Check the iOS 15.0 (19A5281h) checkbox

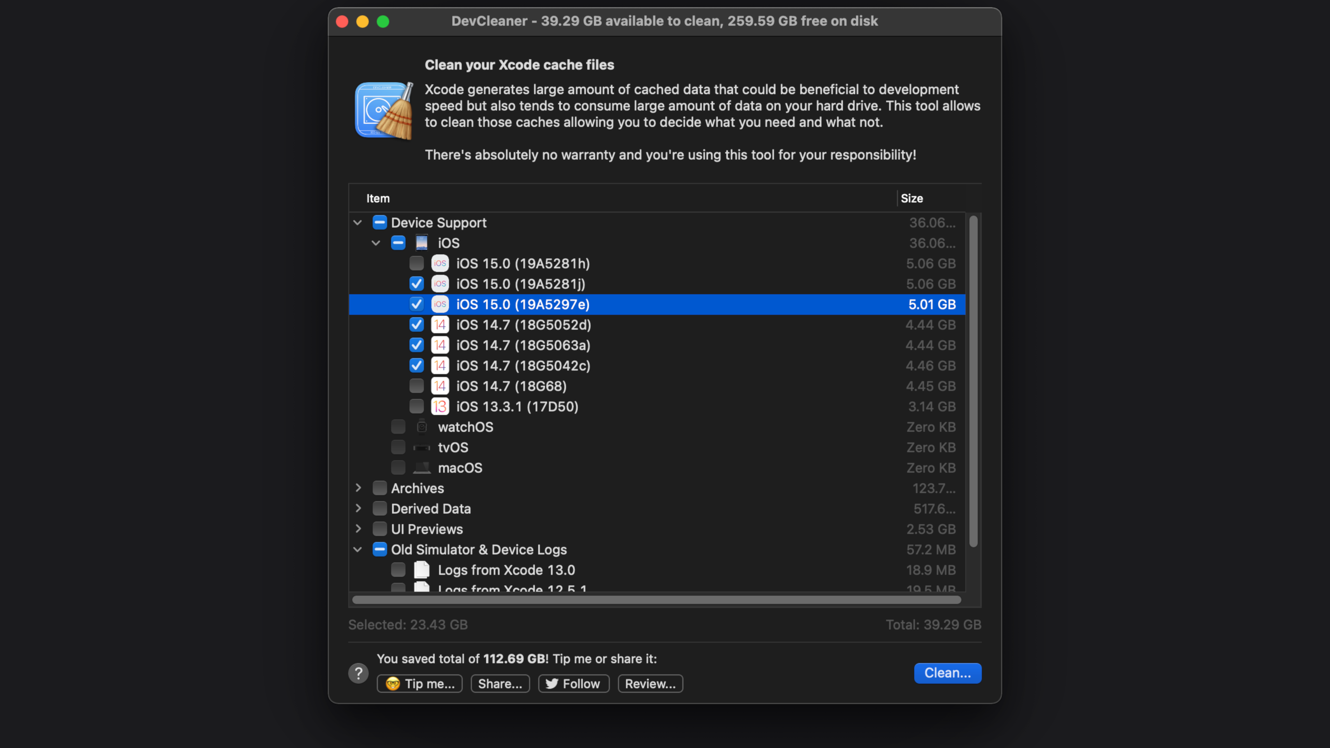416,263
